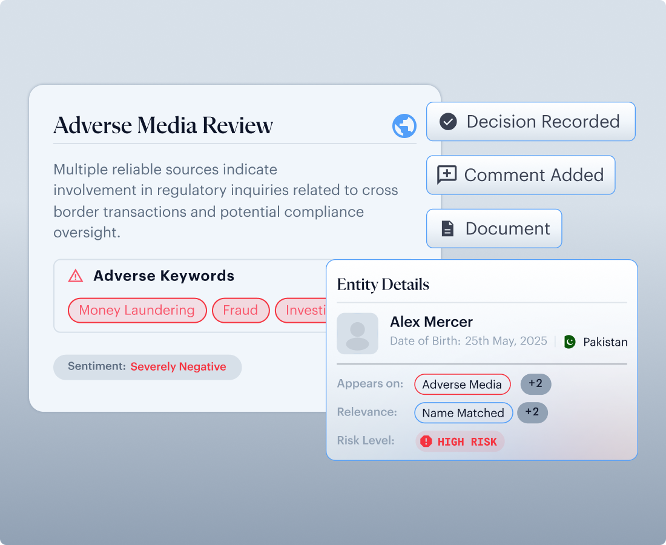Screen dimensions: 666x545
Task: Click the globe icon beside Adverse Media Review
Action: (x=404, y=126)
